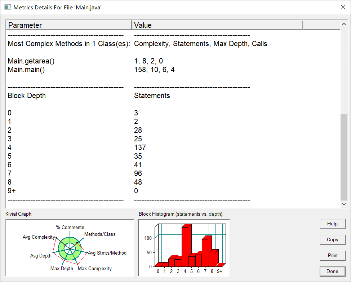Close the dialog with the Done button

click(x=332, y=272)
